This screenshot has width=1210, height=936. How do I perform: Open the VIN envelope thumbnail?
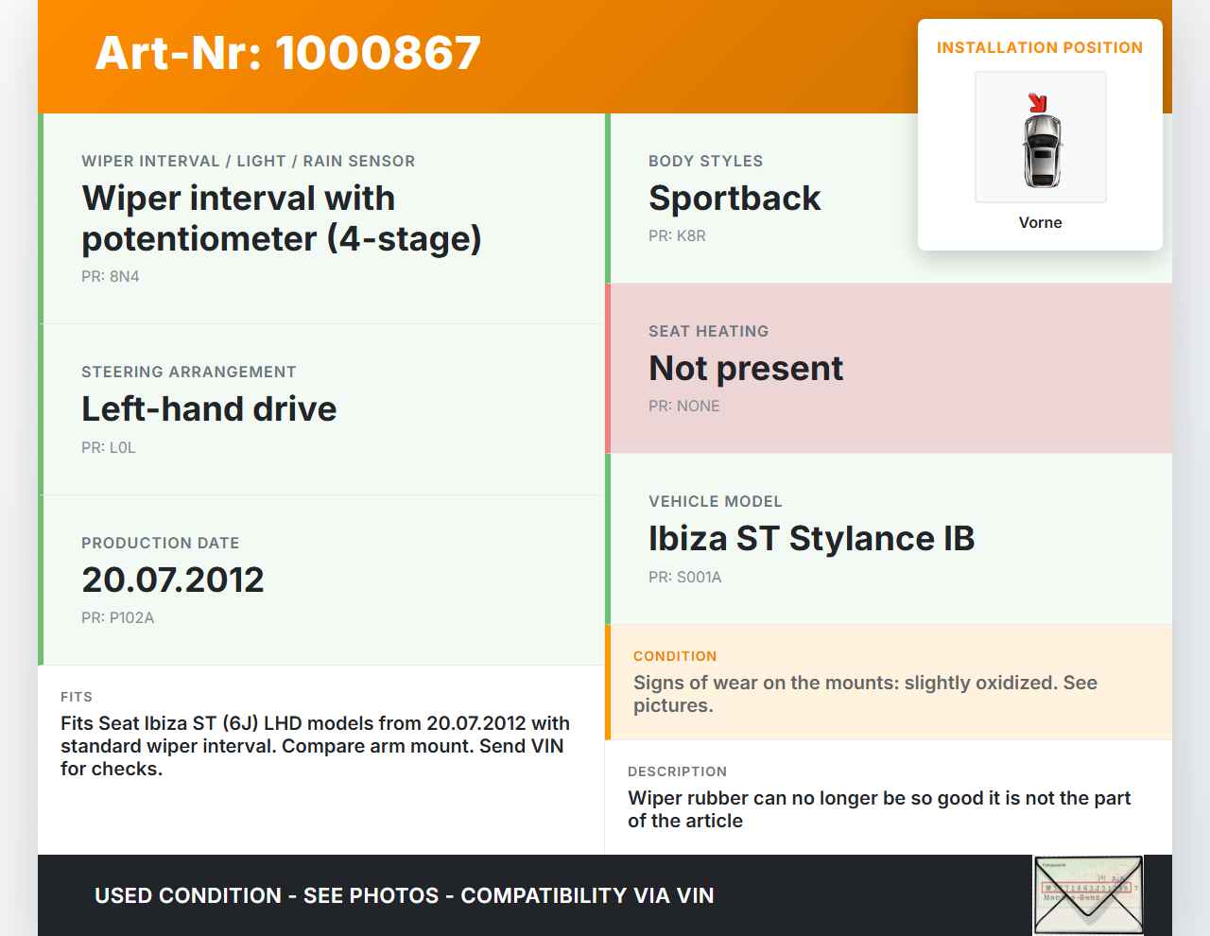pos(1088,893)
